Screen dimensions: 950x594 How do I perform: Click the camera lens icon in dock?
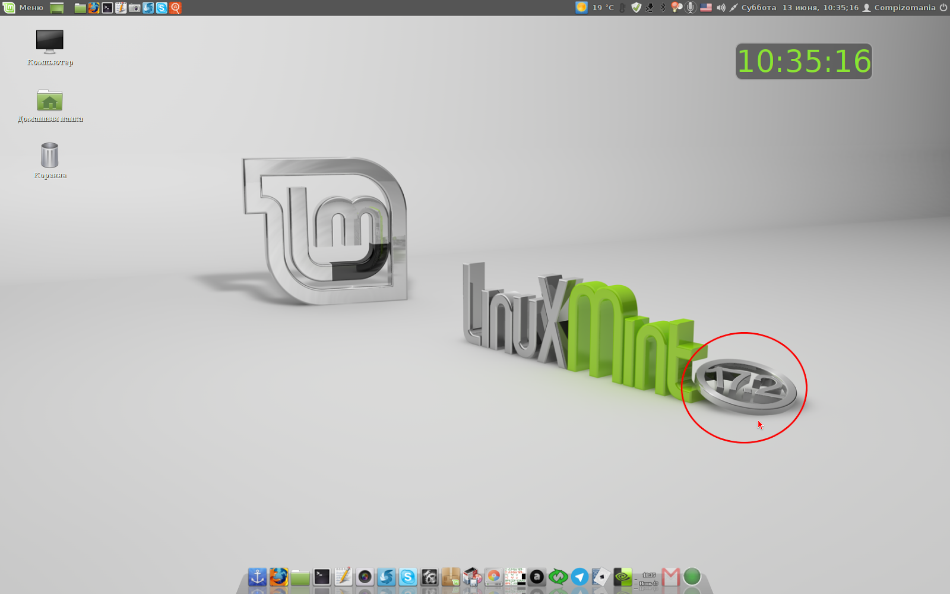(365, 576)
